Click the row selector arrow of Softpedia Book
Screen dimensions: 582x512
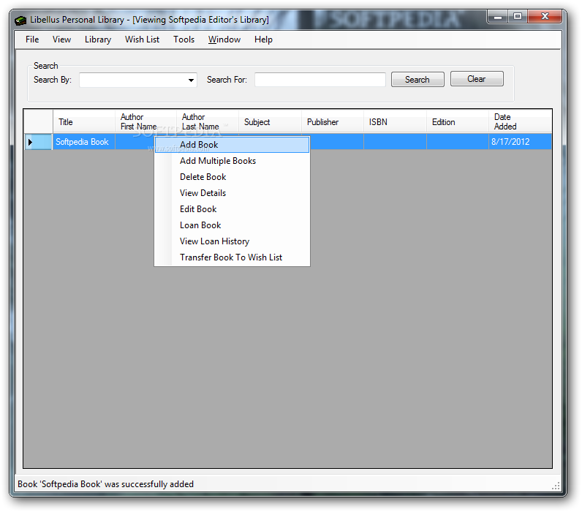click(38, 142)
